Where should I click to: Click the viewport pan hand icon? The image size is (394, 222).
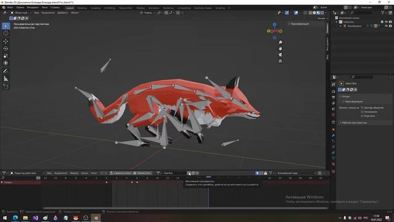tap(280, 48)
